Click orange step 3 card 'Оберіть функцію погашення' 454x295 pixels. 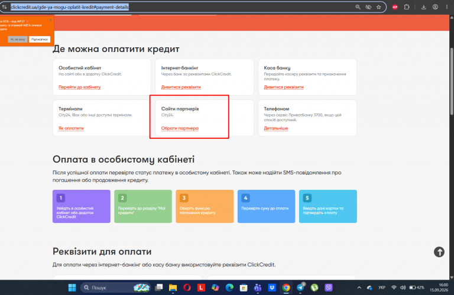205,206
